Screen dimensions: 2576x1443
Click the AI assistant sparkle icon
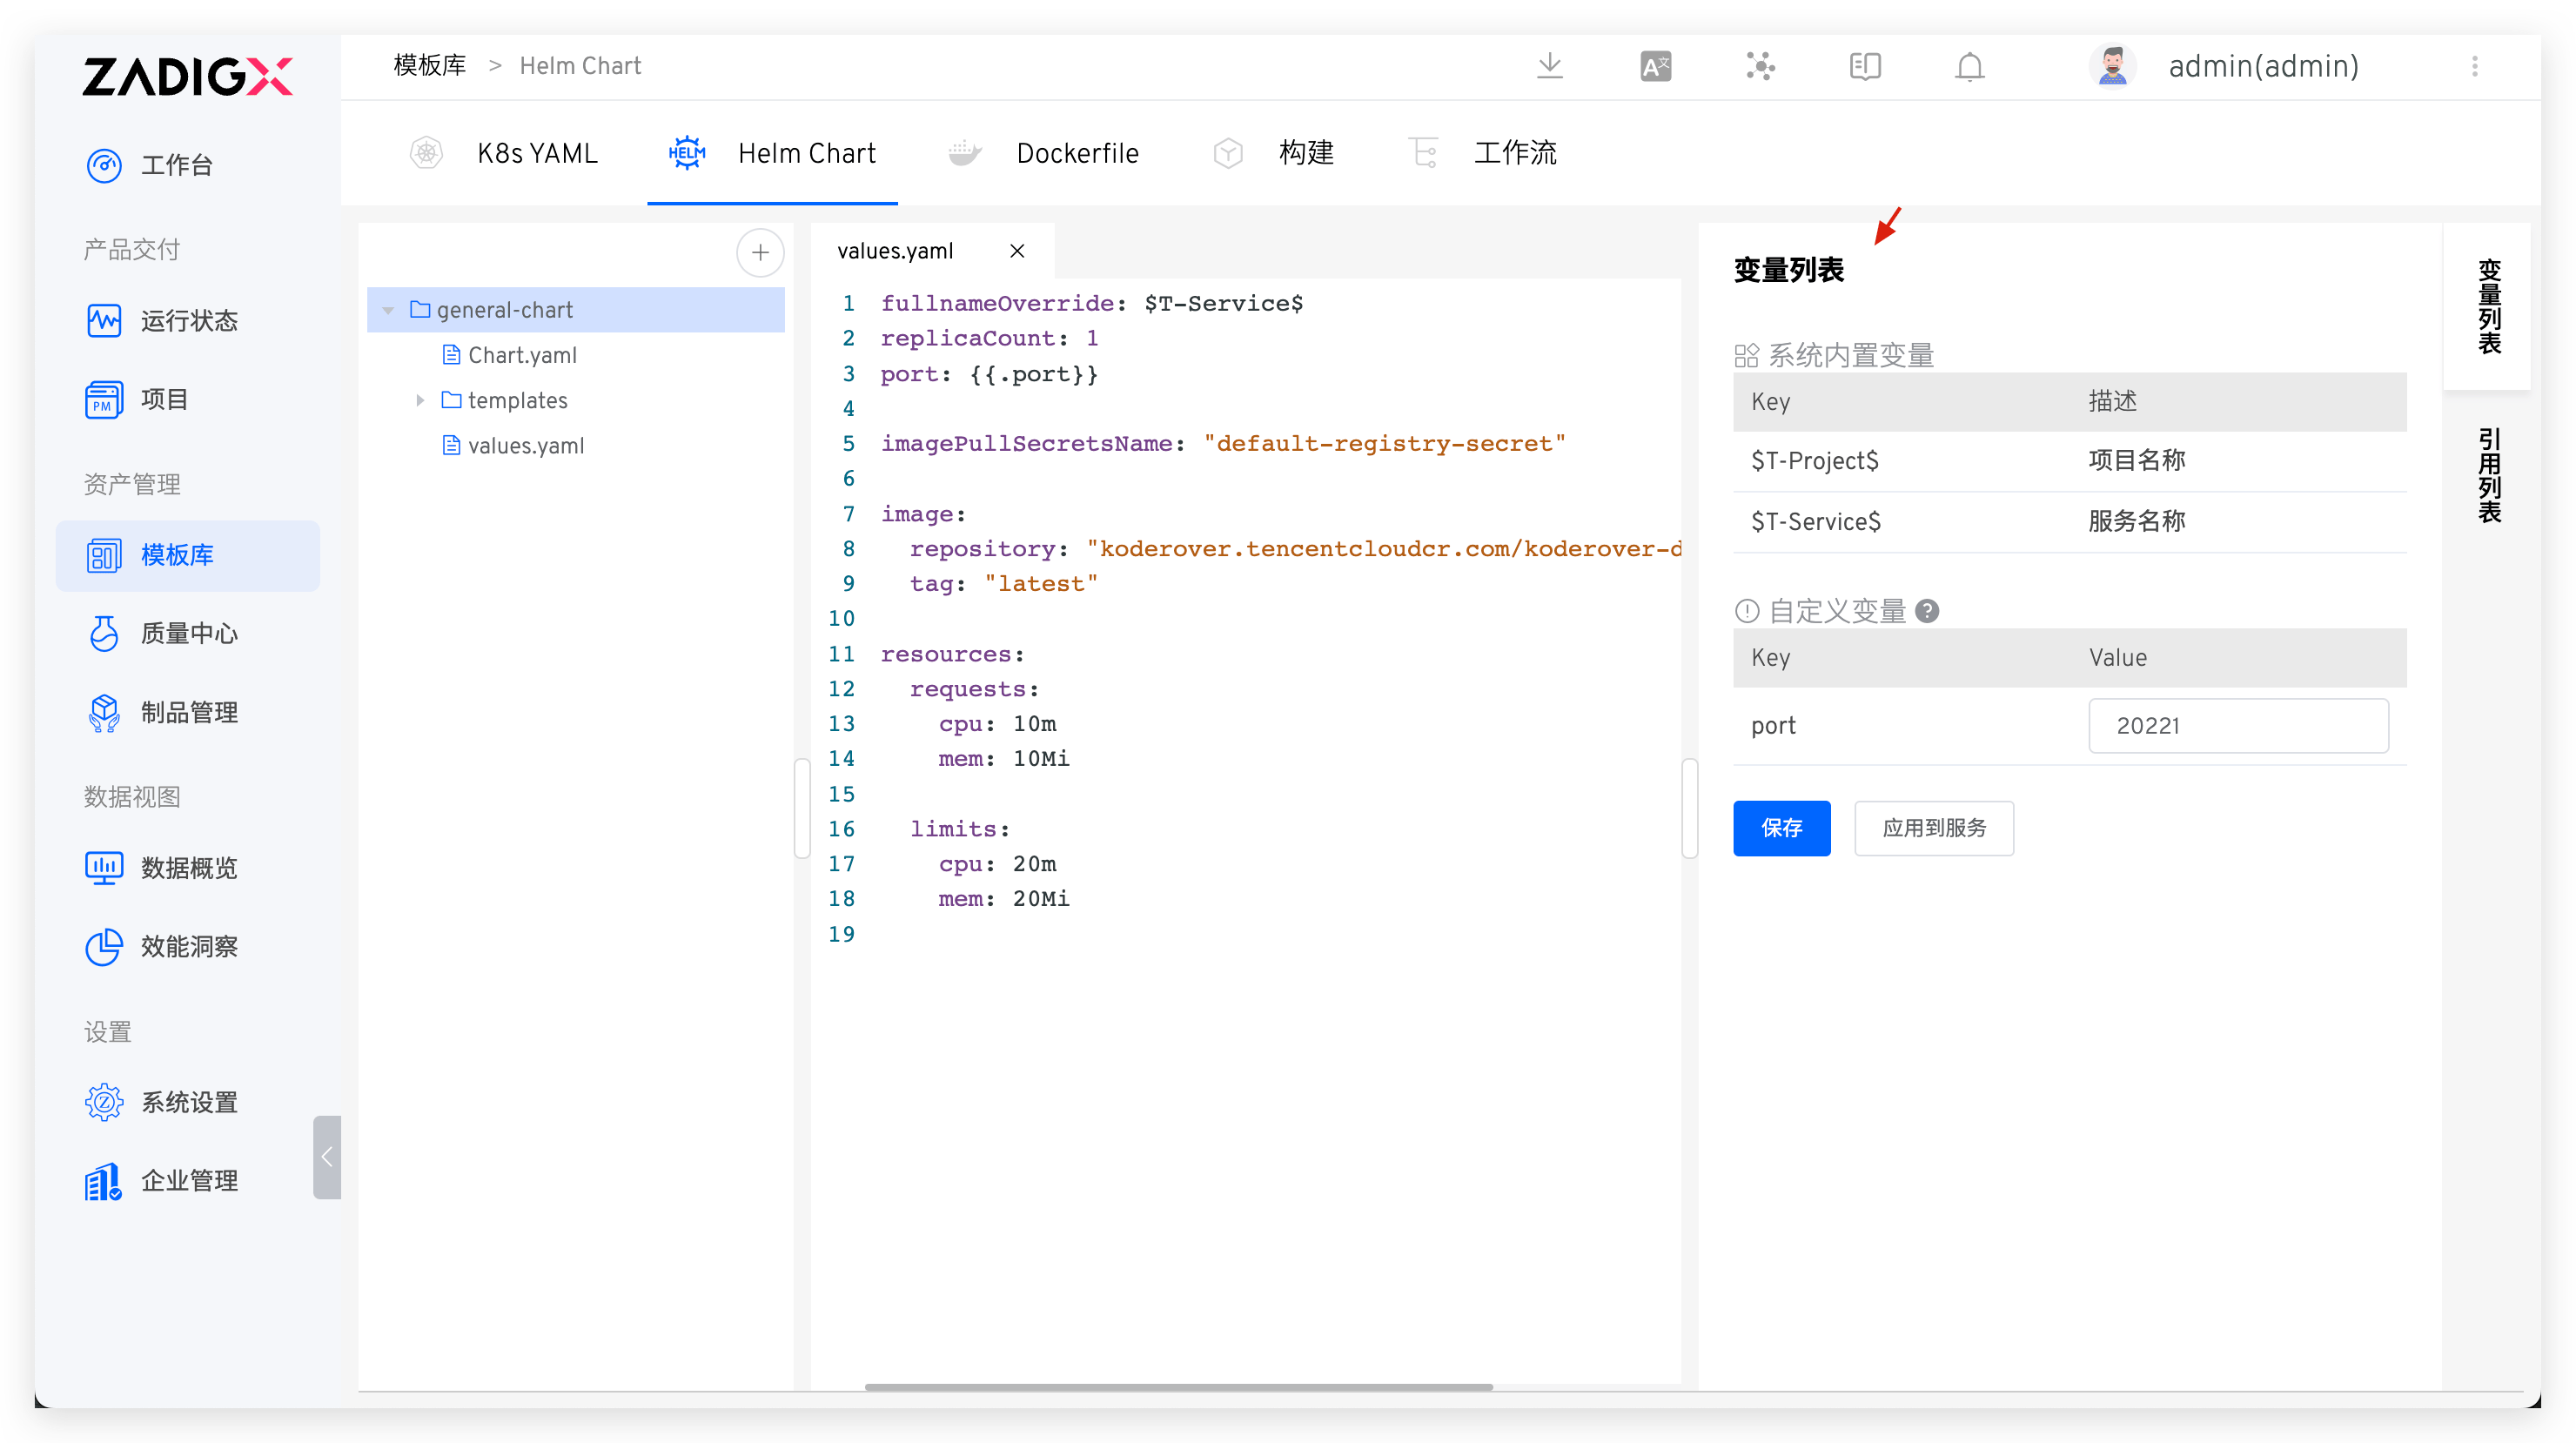1760,66
